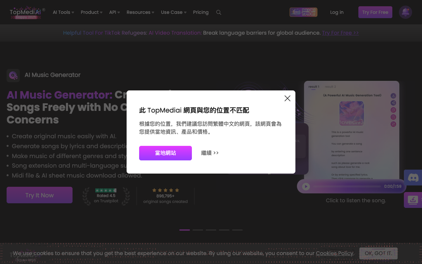Select the third carousel indicator
Image resolution: width=422 pixels, height=264 pixels.
[211, 230]
